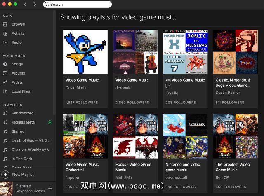The height and width of the screenshot is (196, 264).
Task: Open The Greatest Video Game Music cover
Action: pos(236,136)
